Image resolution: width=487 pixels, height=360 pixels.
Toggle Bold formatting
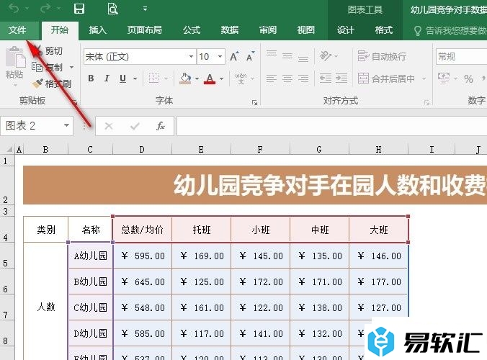(x=91, y=78)
